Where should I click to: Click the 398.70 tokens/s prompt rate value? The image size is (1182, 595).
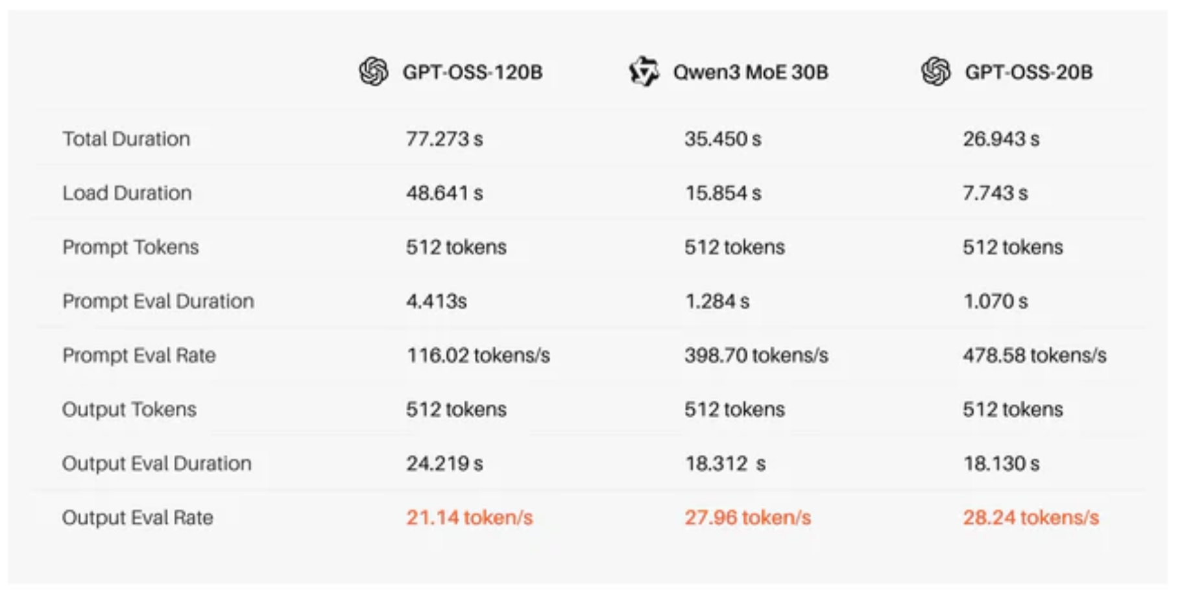point(756,355)
